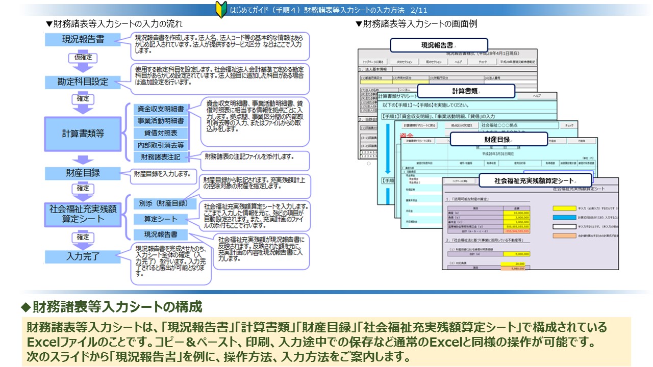Screen dimensions: 653x367
Task: Open the 現況報告書 sub-item under 算定シート
Action: tap(161, 234)
